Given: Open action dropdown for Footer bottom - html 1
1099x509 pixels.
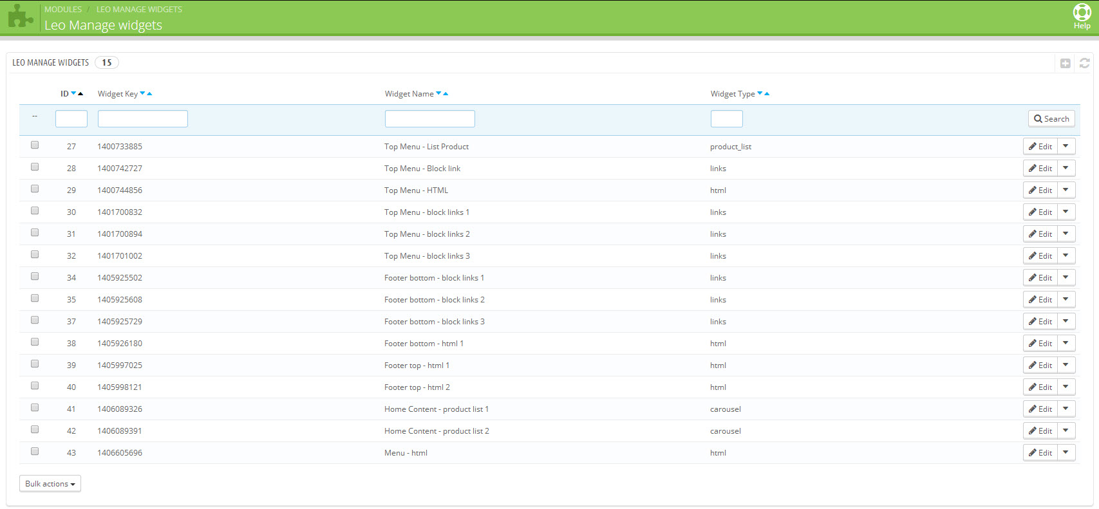Looking at the screenshot, I should 1066,344.
